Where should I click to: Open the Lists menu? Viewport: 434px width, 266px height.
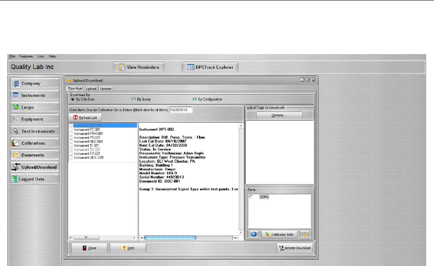pos(41,56)
